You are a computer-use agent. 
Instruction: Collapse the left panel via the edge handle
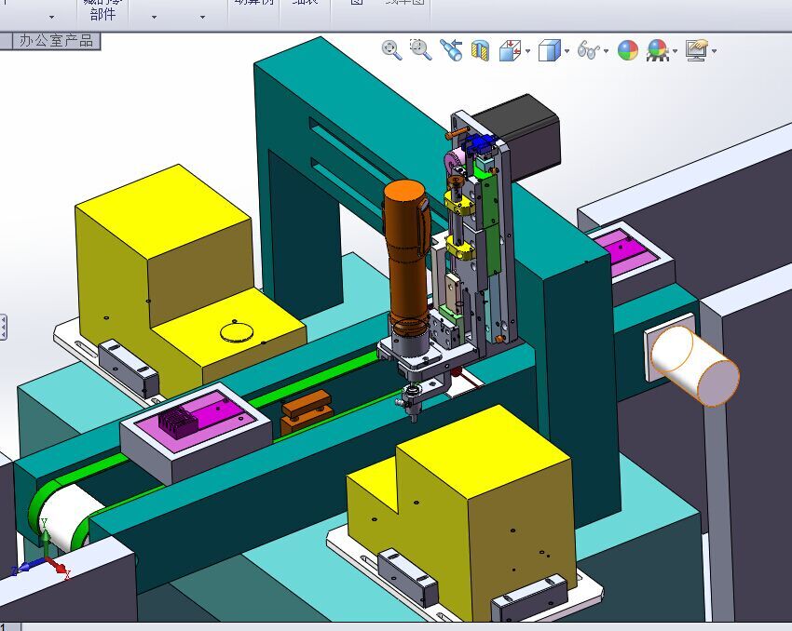click(3, 327)
